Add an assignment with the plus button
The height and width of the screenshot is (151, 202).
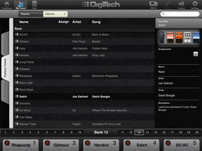pos(196,54)
